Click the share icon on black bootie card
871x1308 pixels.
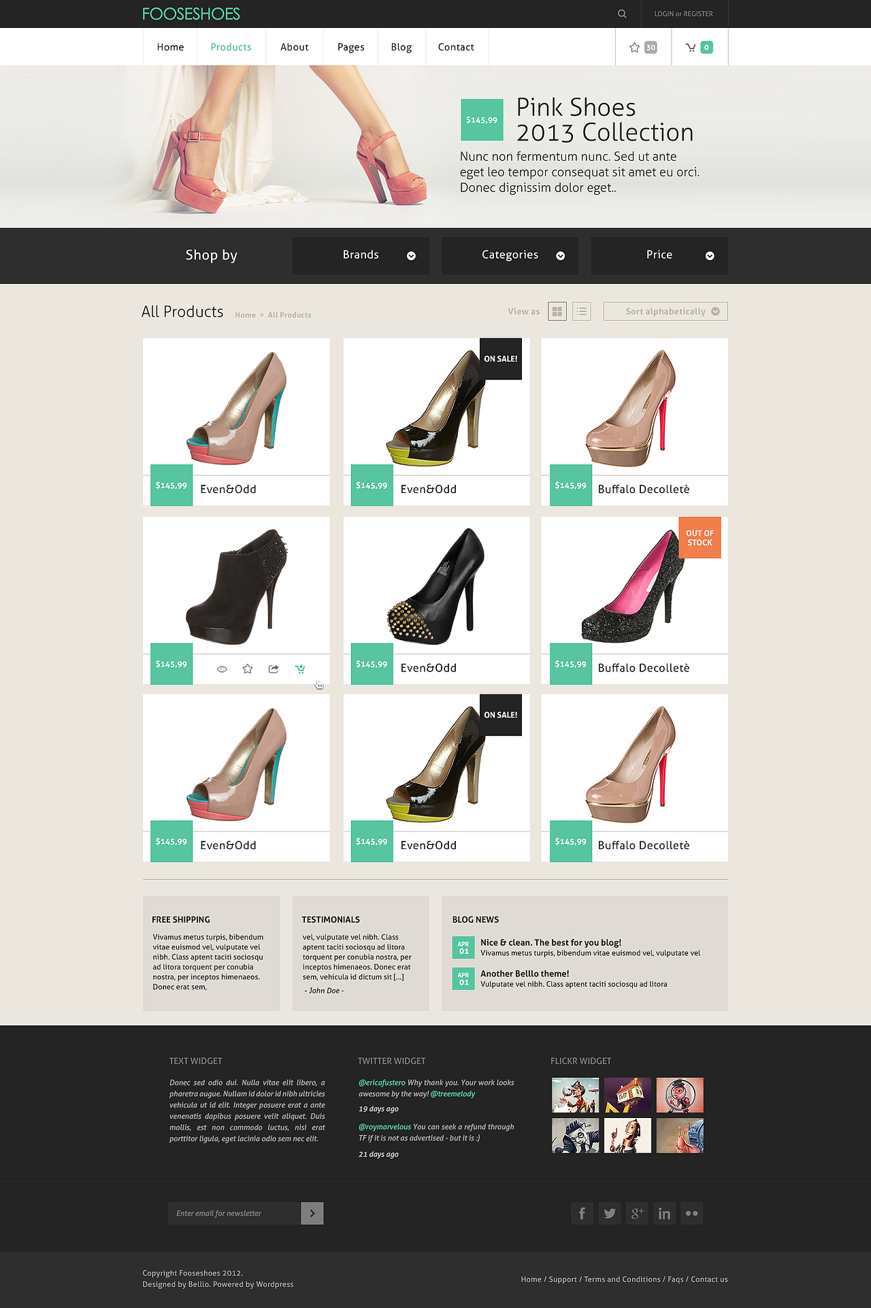point(274,669)
